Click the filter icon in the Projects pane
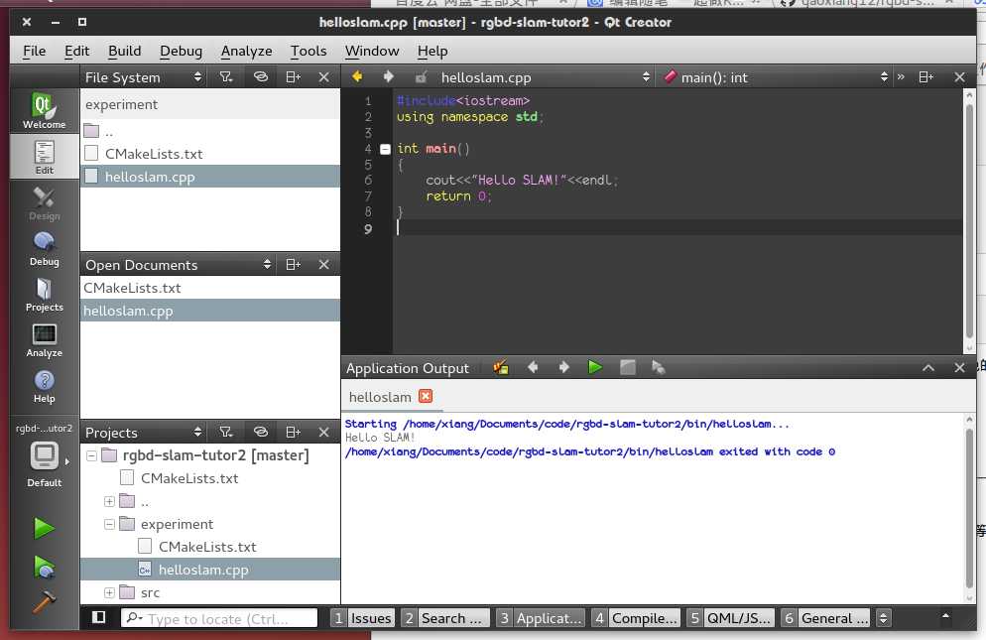Screen dimensions: 986x640 (x=226, y=432)
